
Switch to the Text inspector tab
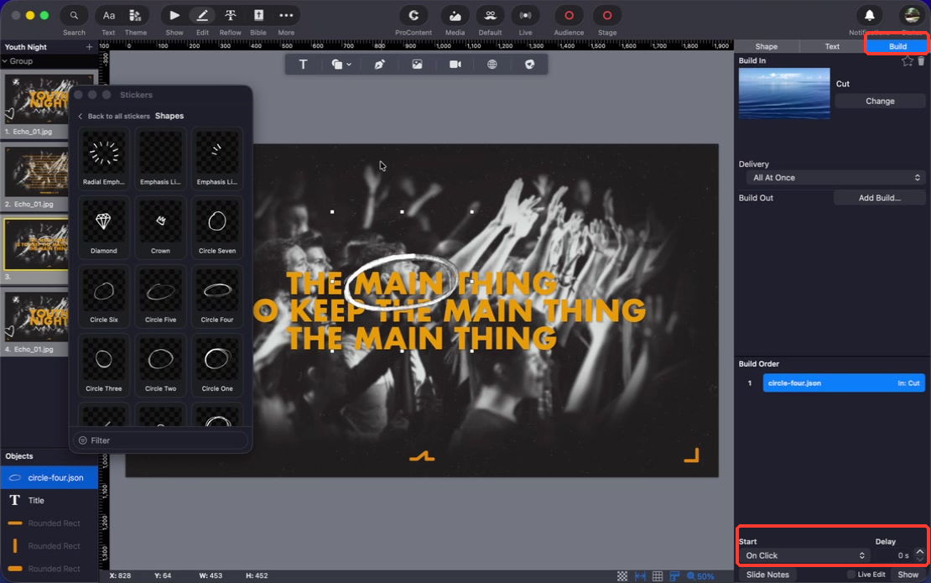pyautogui.click(x=832, y=46)
